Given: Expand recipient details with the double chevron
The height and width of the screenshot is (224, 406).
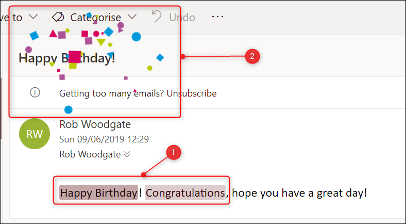Looking at the screenshot, I should pos(126,154).
